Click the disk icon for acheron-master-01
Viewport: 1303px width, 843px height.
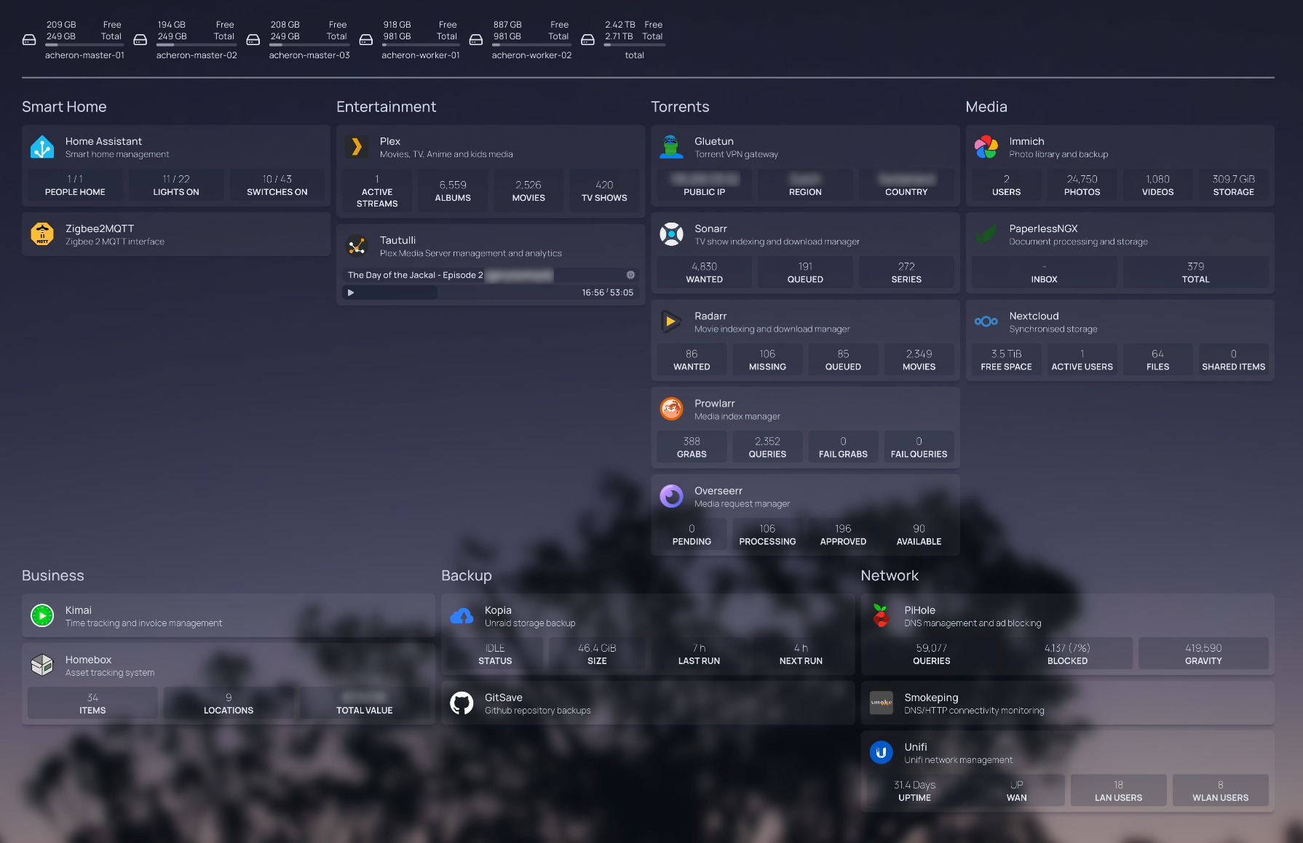[29, 40]
